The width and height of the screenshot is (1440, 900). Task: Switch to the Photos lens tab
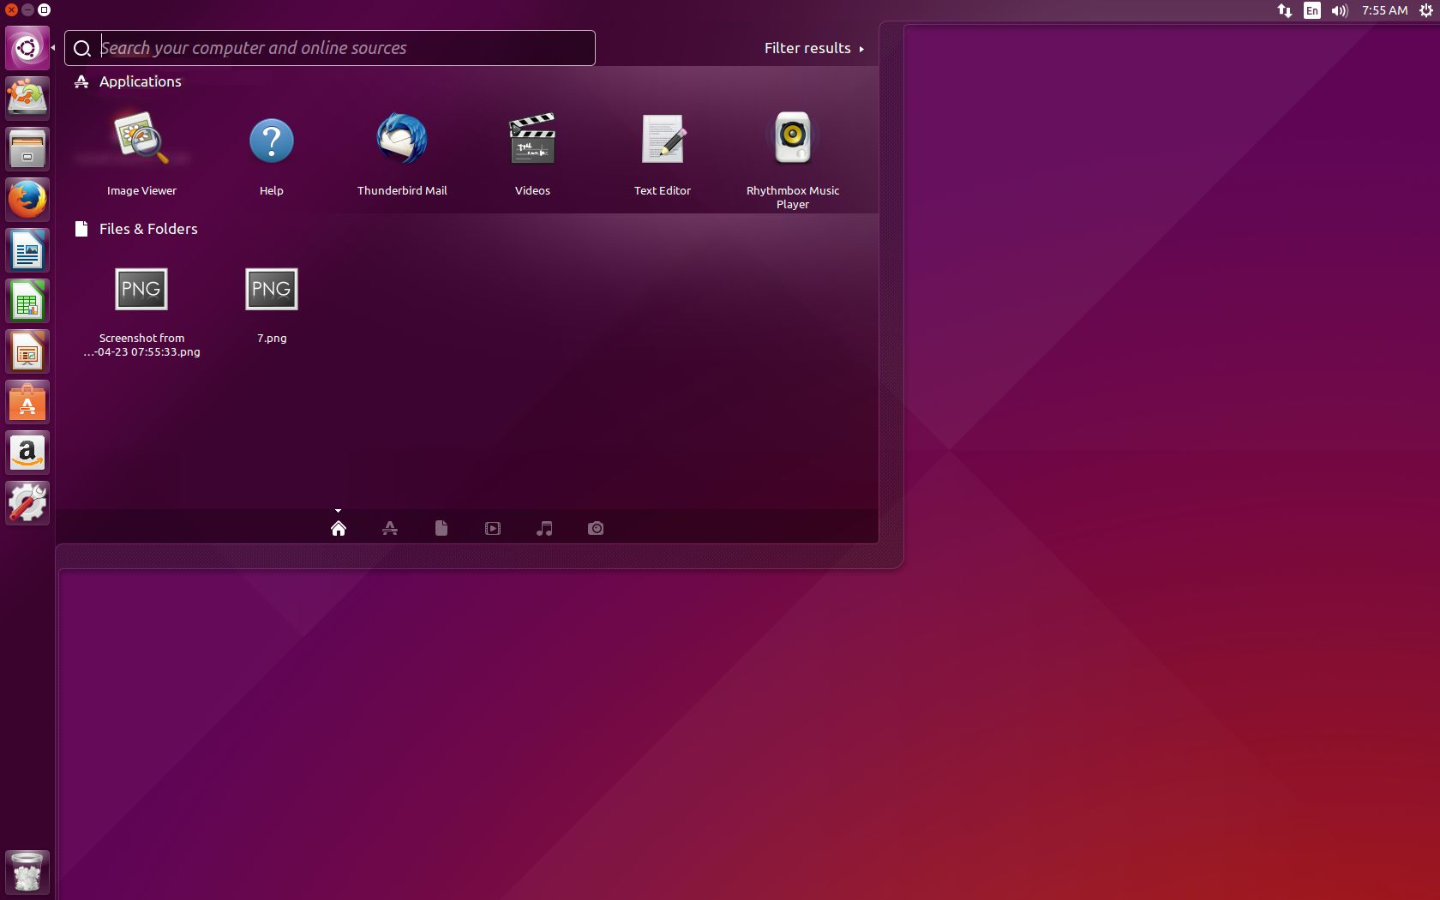pyautogui.click(x=596, y=529)
